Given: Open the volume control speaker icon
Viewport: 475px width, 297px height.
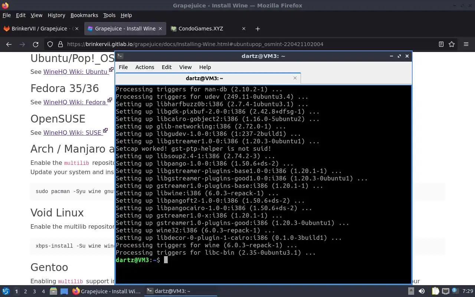Looking at the screenshot, I should click(x=422, y=291).
